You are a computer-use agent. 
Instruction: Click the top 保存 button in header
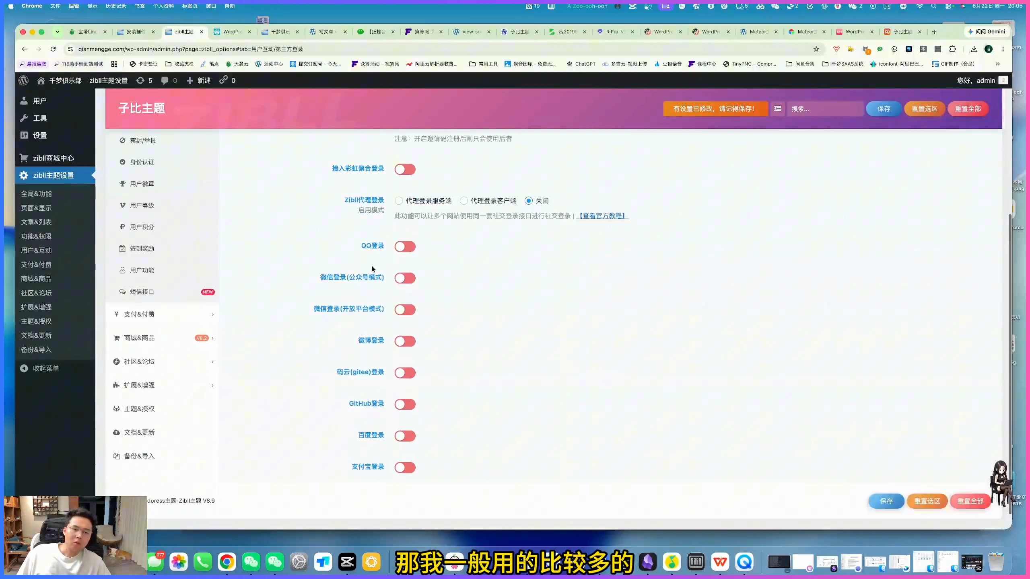(884, 109)
